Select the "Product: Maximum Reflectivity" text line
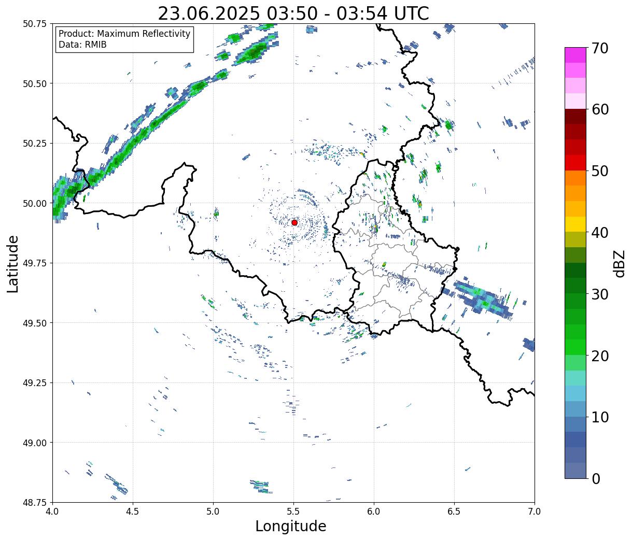Screen dimensions: 632x539 tap(124, 34)
